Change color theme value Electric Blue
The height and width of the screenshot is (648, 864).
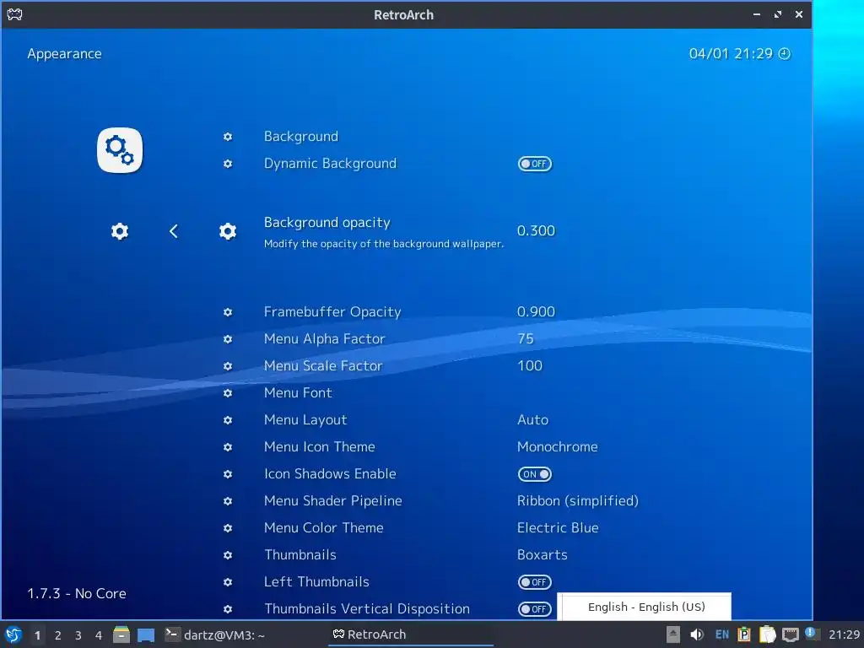point(558,528)
